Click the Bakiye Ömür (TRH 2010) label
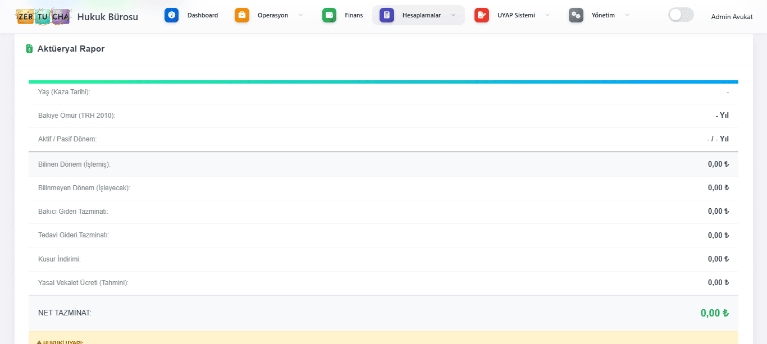Image resolution: width=767 pixels, height=344 pixels. coord(76,116)
